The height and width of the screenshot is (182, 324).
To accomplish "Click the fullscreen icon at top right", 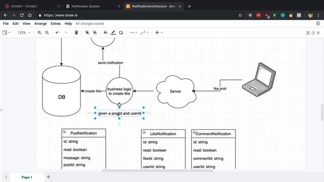I will (x=308, y=33).
